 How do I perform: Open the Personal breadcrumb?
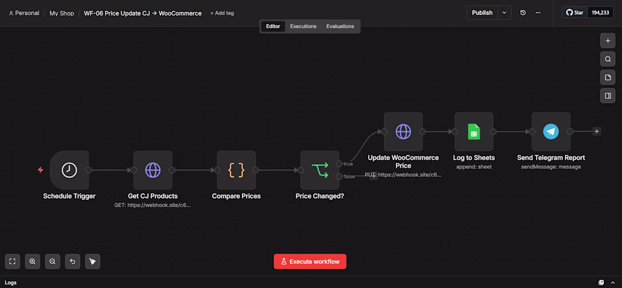[24, 13]
